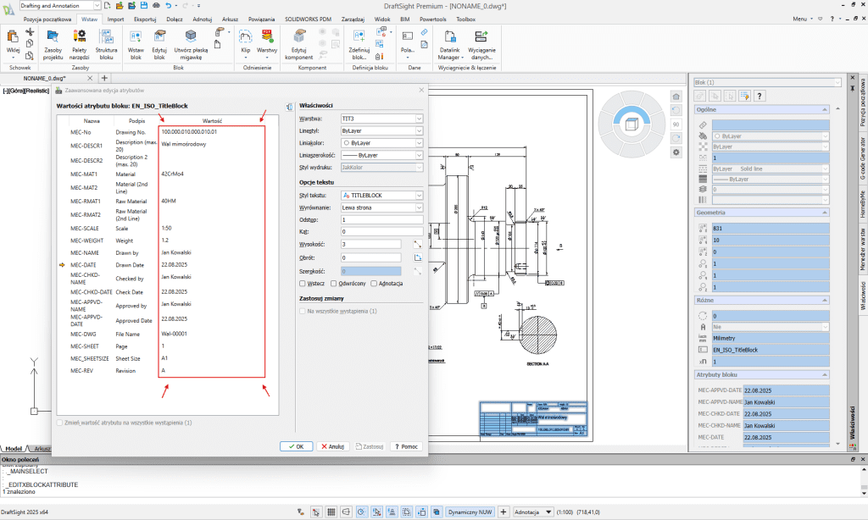The image size is (868, 520).
Task: Click the gear settings icon below navigation cube
Action: (x=676, y=152)
